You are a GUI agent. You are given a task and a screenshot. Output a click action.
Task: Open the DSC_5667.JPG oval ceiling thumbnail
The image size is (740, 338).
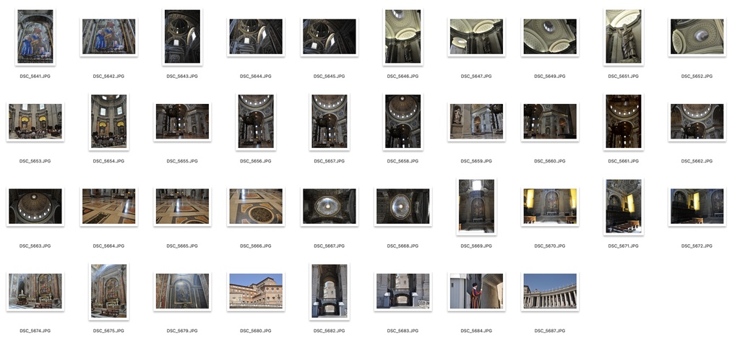(x=330, y=206)
